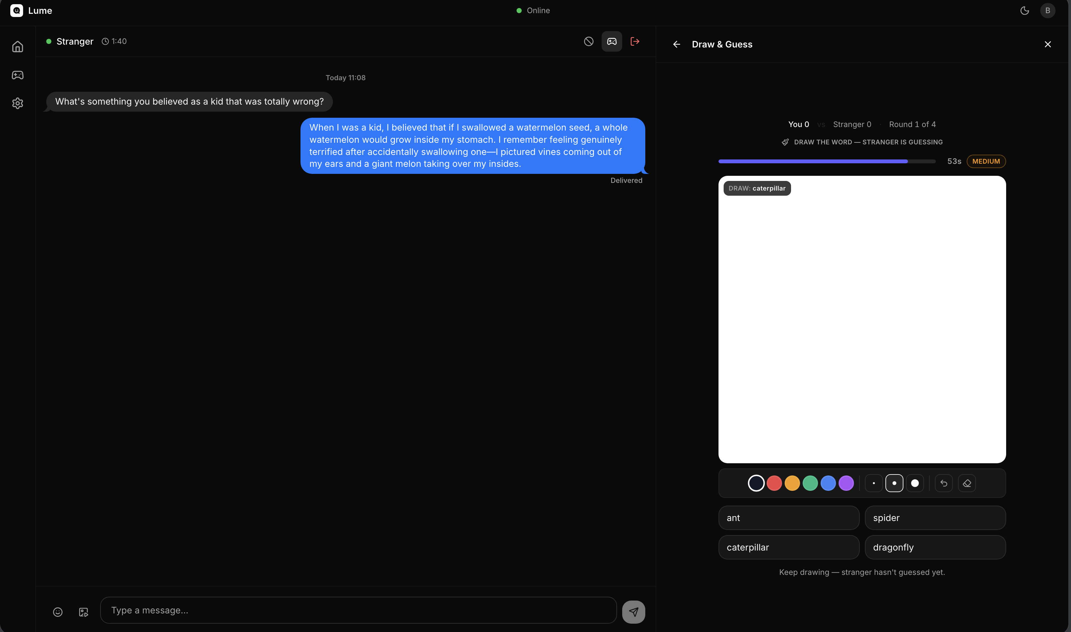
Task: Open the Games sidebar icon
Action: [17, 75]
